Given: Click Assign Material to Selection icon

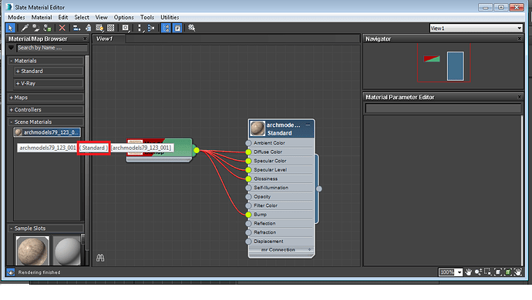Looking at the screenshot, I should pyautogui.click(x=48, y=28).
